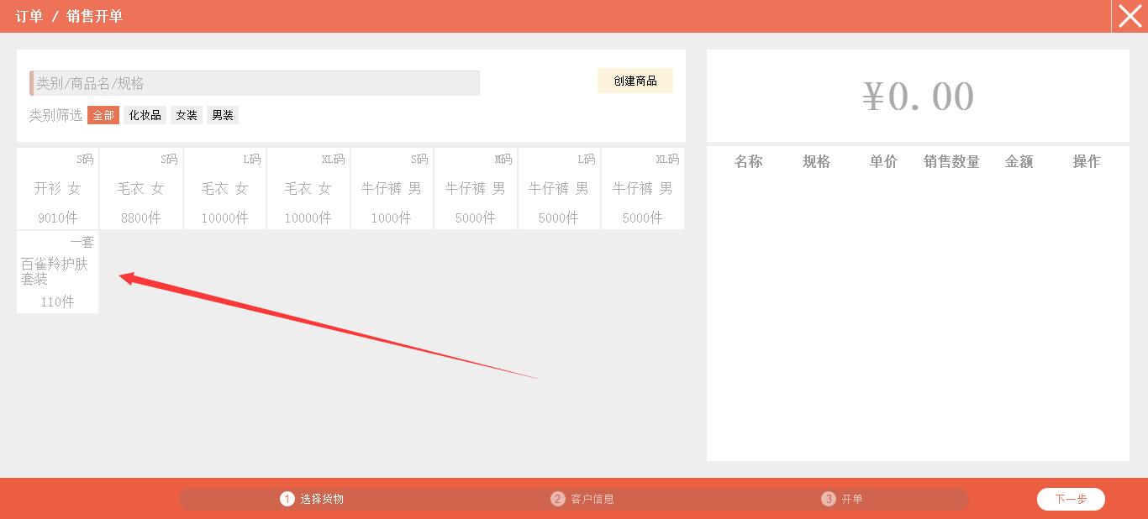Click the 类别/商品名/规格 search field

[x=255, y=83]
